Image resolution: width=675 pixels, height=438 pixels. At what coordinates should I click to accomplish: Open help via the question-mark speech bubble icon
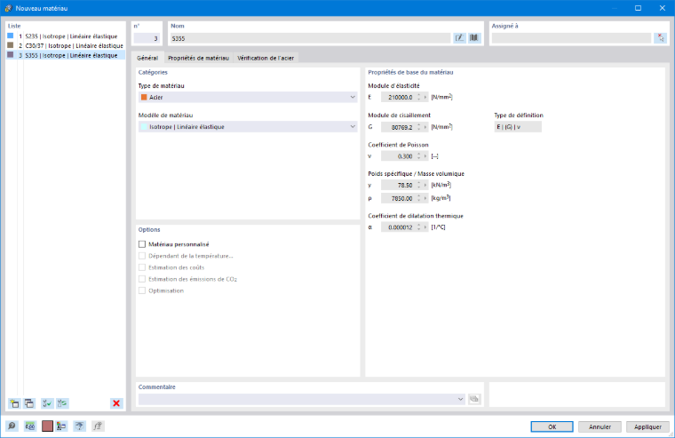pyautogui.click(x=12, y=426)
